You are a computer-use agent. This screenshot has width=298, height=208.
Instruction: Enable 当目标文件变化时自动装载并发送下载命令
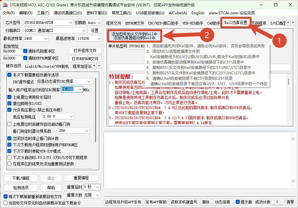[x=5, y=203]
